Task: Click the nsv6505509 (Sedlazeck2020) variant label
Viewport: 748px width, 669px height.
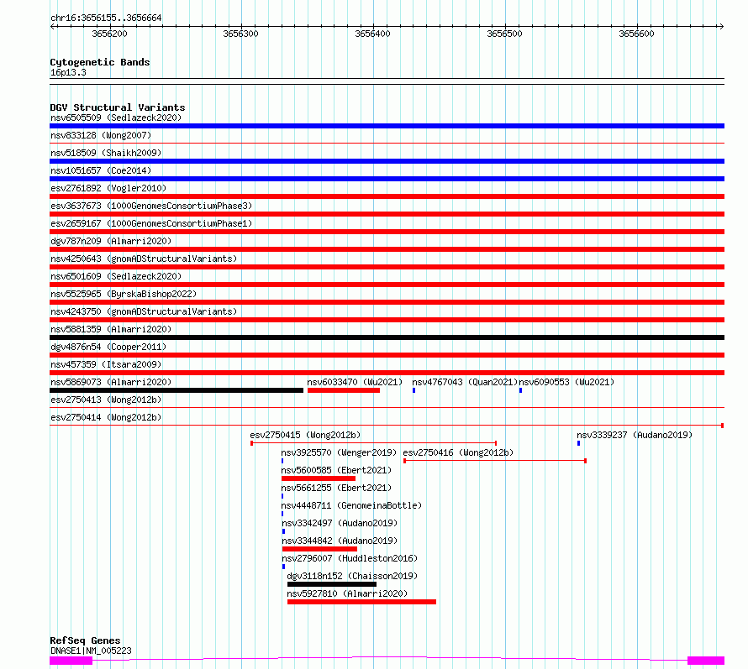Action: coord(116,118)
